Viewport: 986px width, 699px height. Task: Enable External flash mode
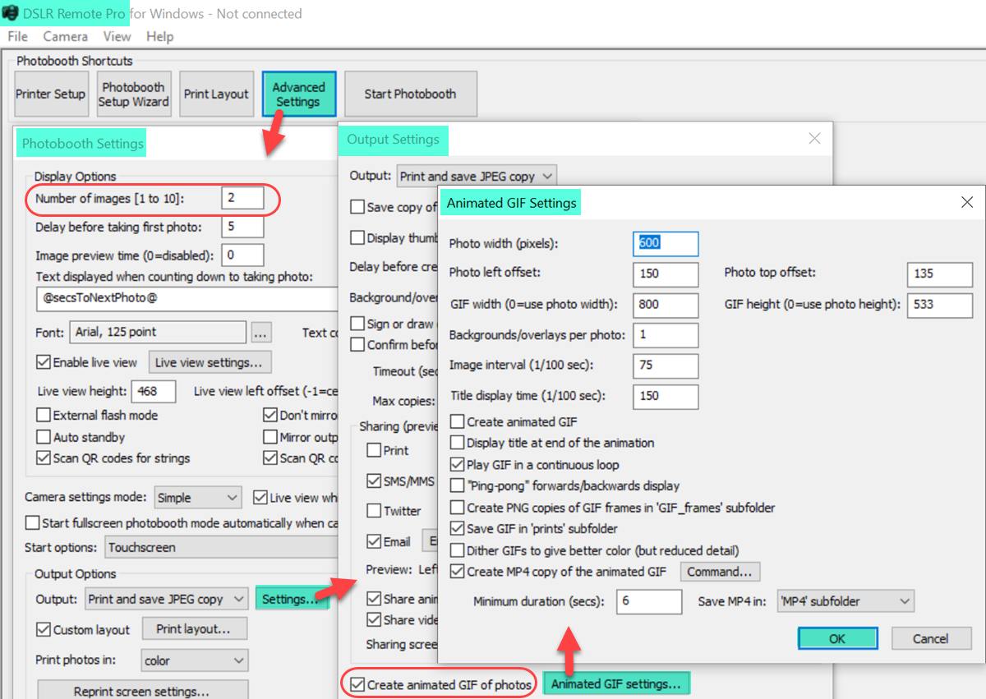pyautogui.click(x=44, y=416)
